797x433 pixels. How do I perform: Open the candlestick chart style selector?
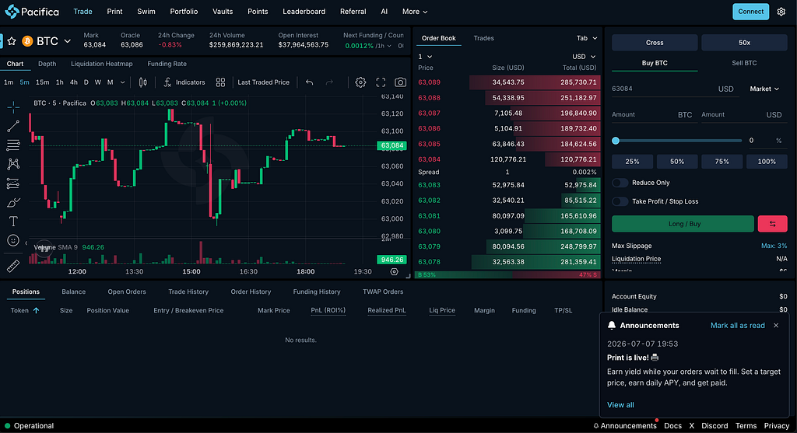point(143,82)
